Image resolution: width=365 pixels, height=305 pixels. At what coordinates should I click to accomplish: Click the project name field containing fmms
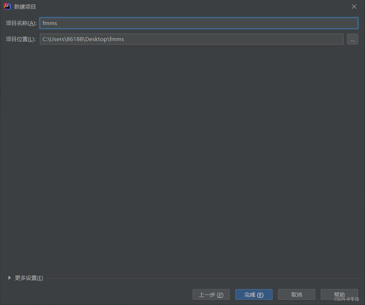point(199,23)
